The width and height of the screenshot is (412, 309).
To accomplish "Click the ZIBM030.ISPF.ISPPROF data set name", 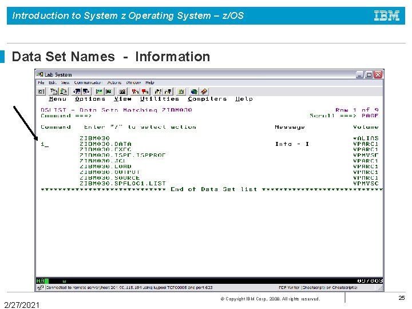I will tap(122, 155).
